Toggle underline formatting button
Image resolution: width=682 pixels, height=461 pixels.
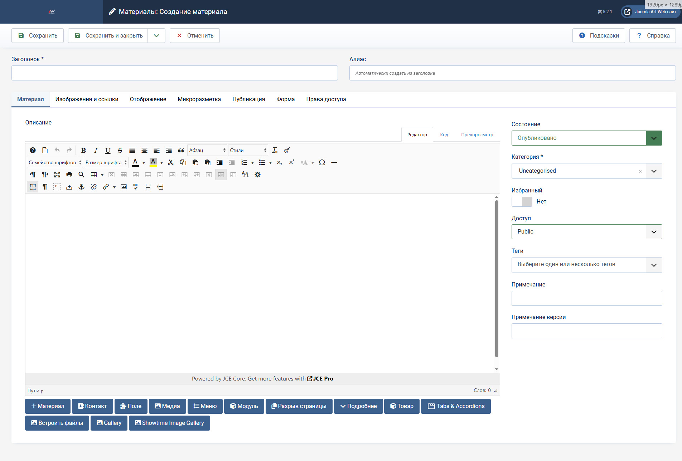(x=108, y=151)
